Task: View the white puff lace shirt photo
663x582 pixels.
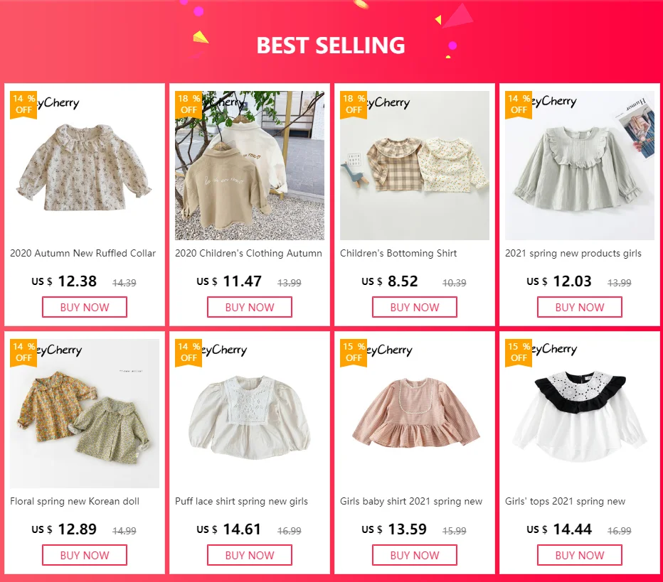Action: click(x=250, y=414)
